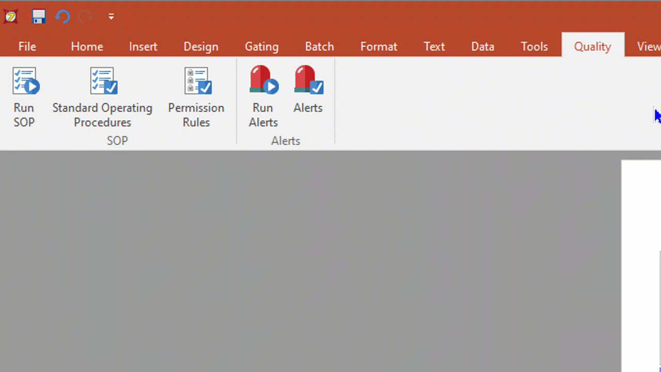661x372 pixels.
Task: Open the Tools ribbon tab
Action: click(534, 47)
